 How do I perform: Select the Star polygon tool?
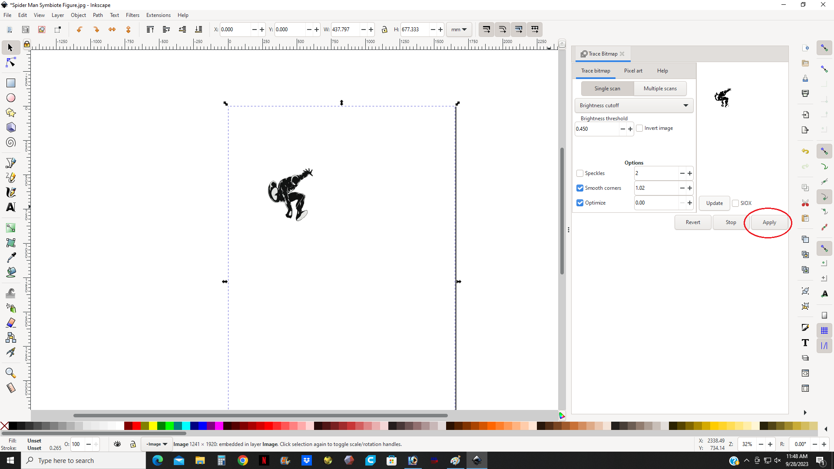point(11,113)
